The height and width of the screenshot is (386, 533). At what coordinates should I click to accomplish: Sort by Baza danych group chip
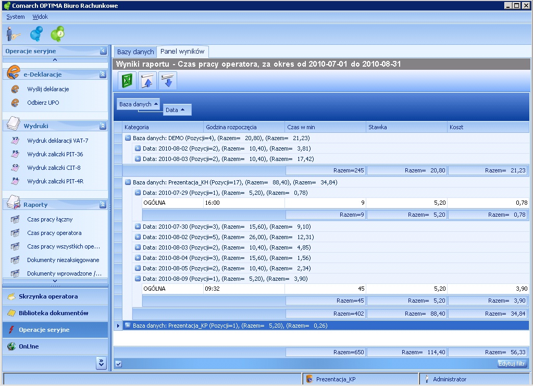tap(139, 104)
